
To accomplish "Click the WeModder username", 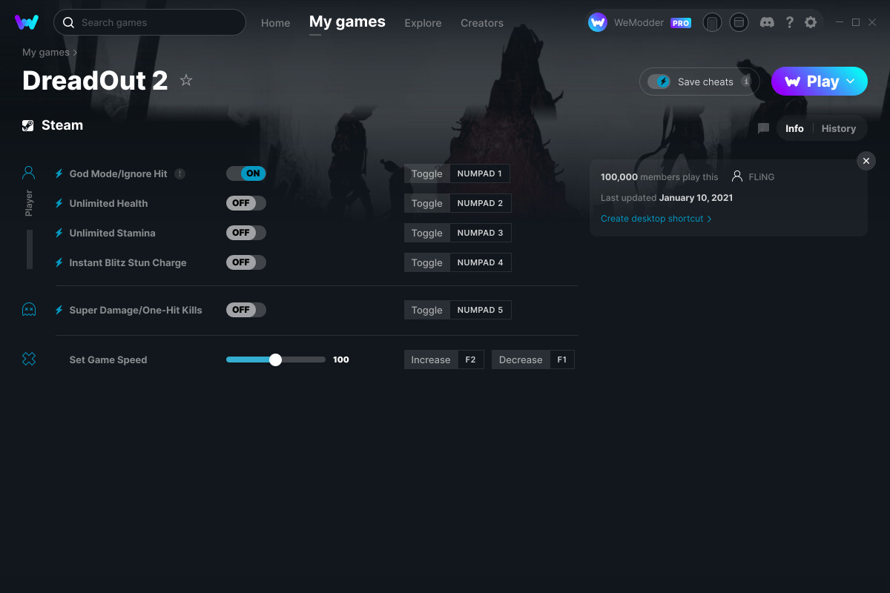I will pyautogui.click(x=639, y=23).
